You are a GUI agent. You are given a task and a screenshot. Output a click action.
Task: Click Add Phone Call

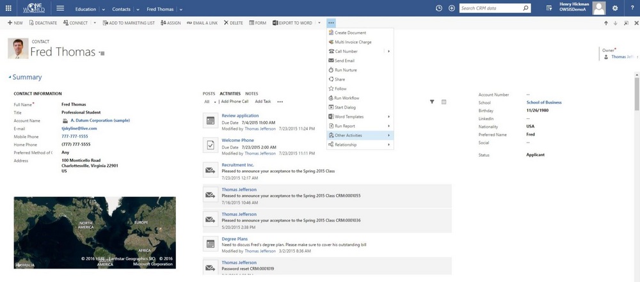click(x=235, y=102)
